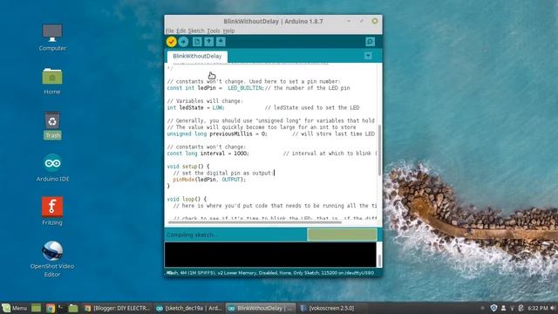Select the Arduino IDE desktop icon
This screenshot has width=558, height=314.
point(52,168)
